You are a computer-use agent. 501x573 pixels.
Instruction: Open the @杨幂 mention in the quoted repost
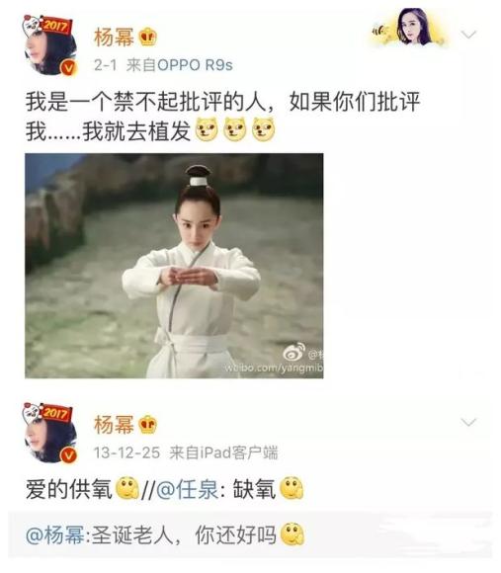54,535
